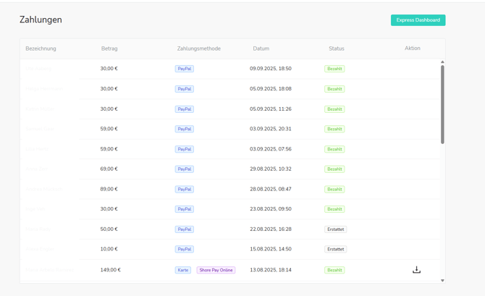Viewport: 485px width, 296px height.
Task: Select the 69,00 € amount cell
Action: pyautogui.click(x=109, y=169)
